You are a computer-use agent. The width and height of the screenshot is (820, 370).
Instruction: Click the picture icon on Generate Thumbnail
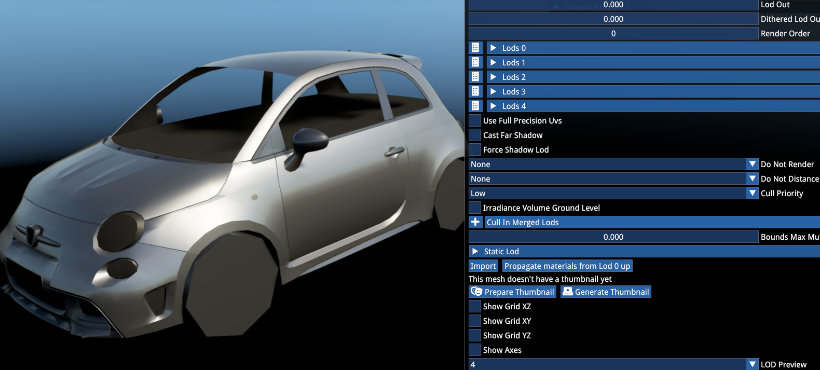tap(568, 292)
